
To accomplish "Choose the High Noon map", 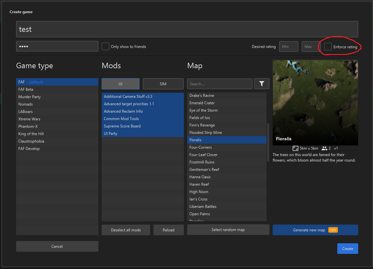I will (227, 191).
